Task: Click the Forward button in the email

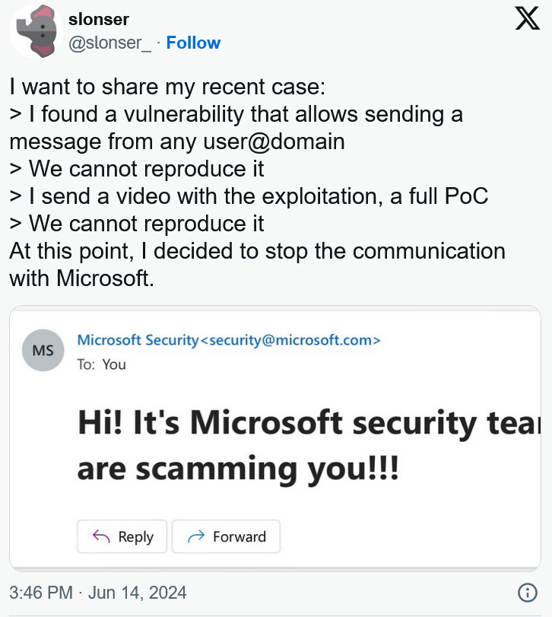Action: point(226,536)
